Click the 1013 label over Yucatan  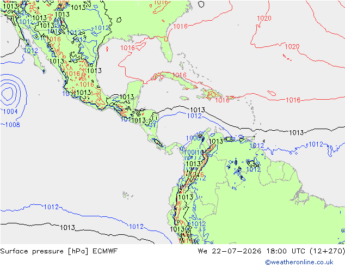click(x=127, y=97)
